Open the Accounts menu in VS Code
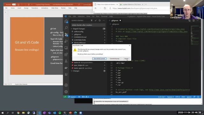The image size is (204, 115). click(66, 85)
